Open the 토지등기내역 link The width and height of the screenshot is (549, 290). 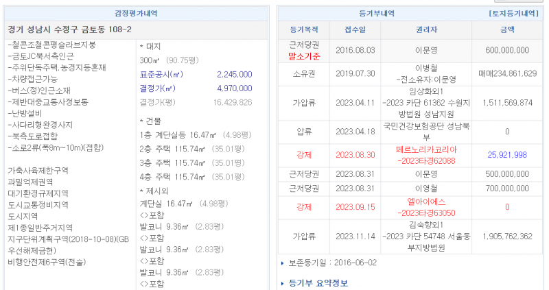(x=513, y=13)
